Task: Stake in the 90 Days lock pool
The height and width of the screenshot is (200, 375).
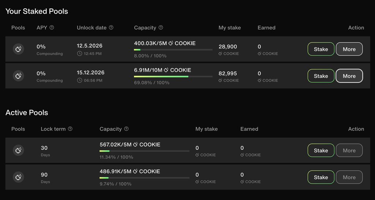Action: pyautogui.click(x=321, y=177)
